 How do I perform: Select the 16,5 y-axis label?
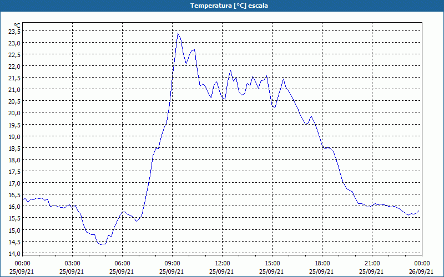coord(14,195)
